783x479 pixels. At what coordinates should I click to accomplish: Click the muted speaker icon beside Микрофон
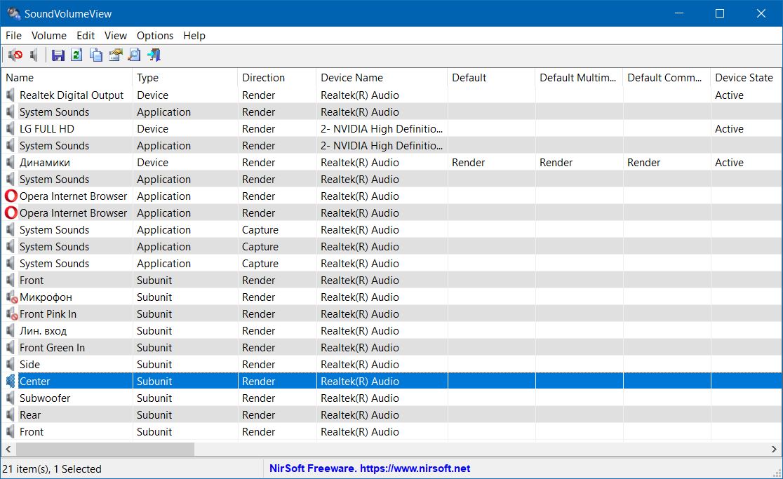11,297
